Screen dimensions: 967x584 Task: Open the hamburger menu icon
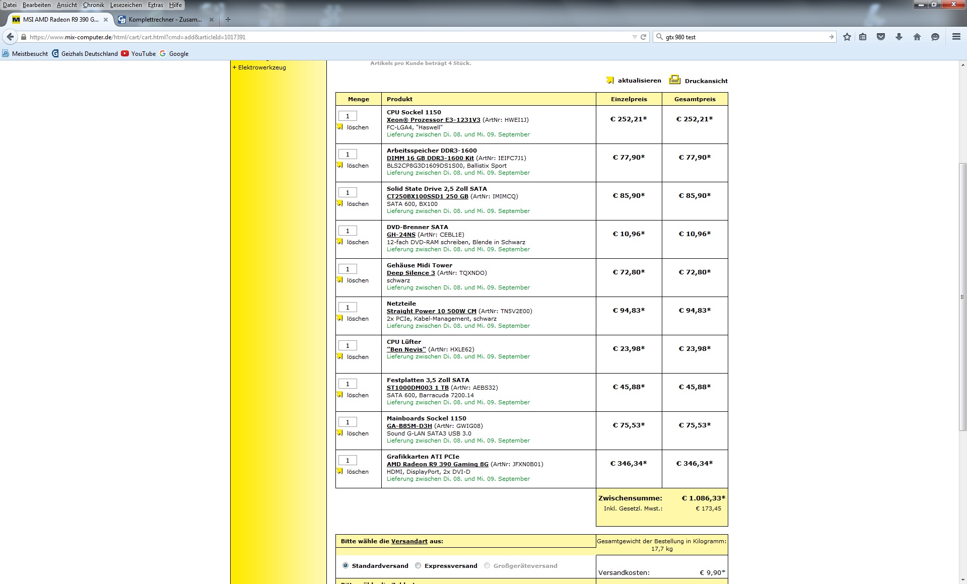[956, 37]
